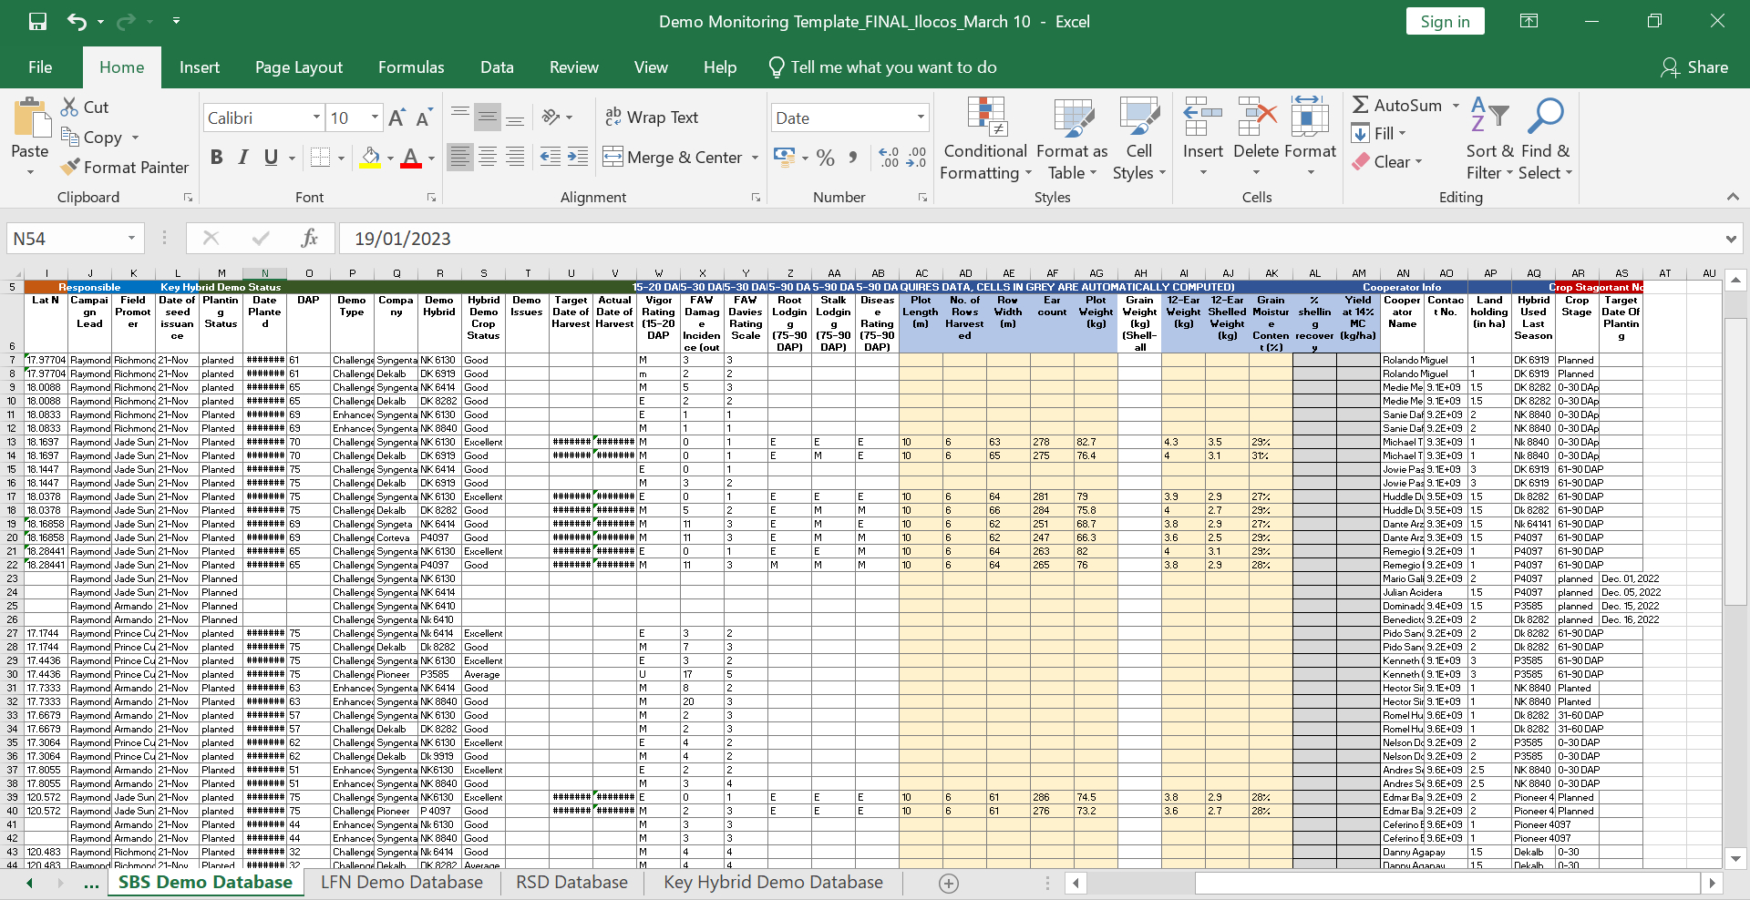Click the Delete cells icon

(1257, 118)
